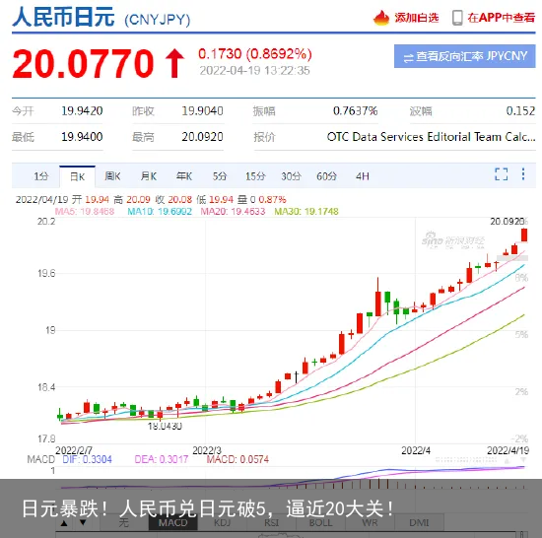Tap the phone icon for APP viewing

[457, 18]
